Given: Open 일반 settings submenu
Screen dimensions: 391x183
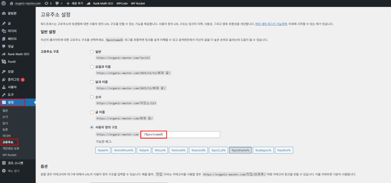Looking at the screenshot, I should point(5,110).
